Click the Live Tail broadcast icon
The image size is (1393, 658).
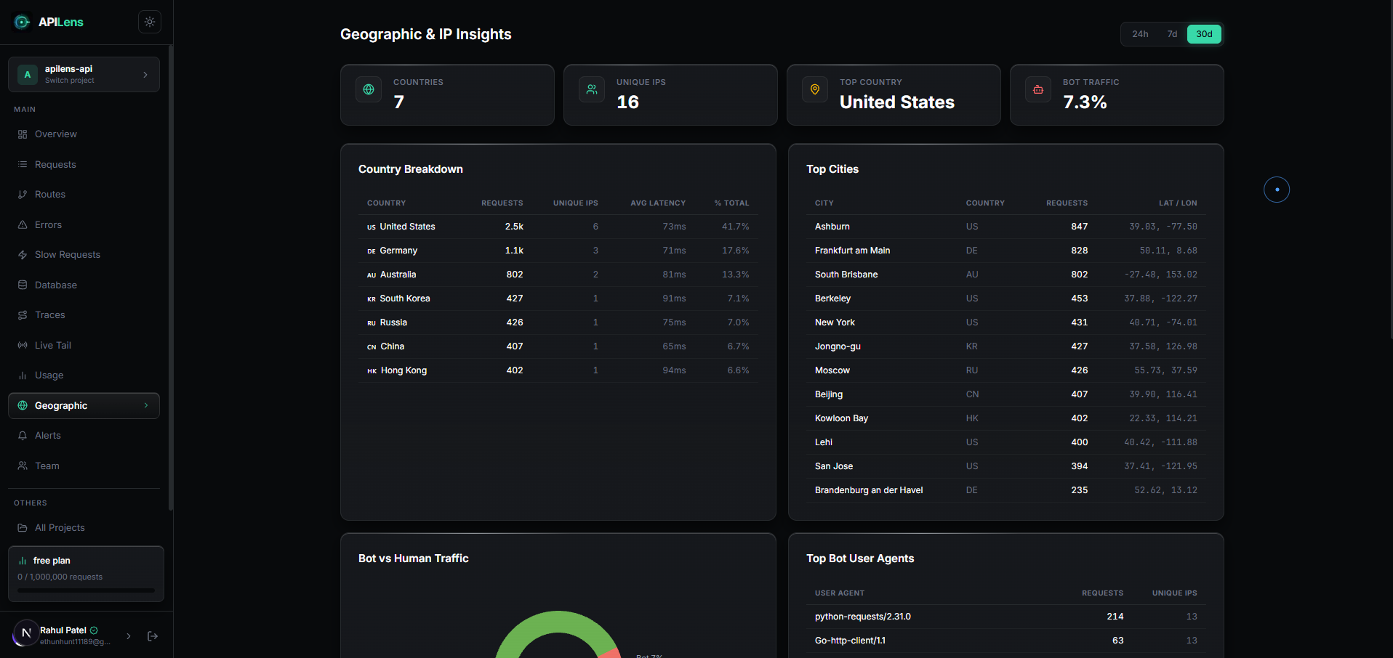pos(23,345)
